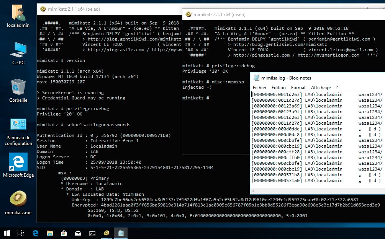The height and width of the screenshot is (239, 385).
Task: Open the localadmin desktop folder icon
Action: tap(18, 13)
